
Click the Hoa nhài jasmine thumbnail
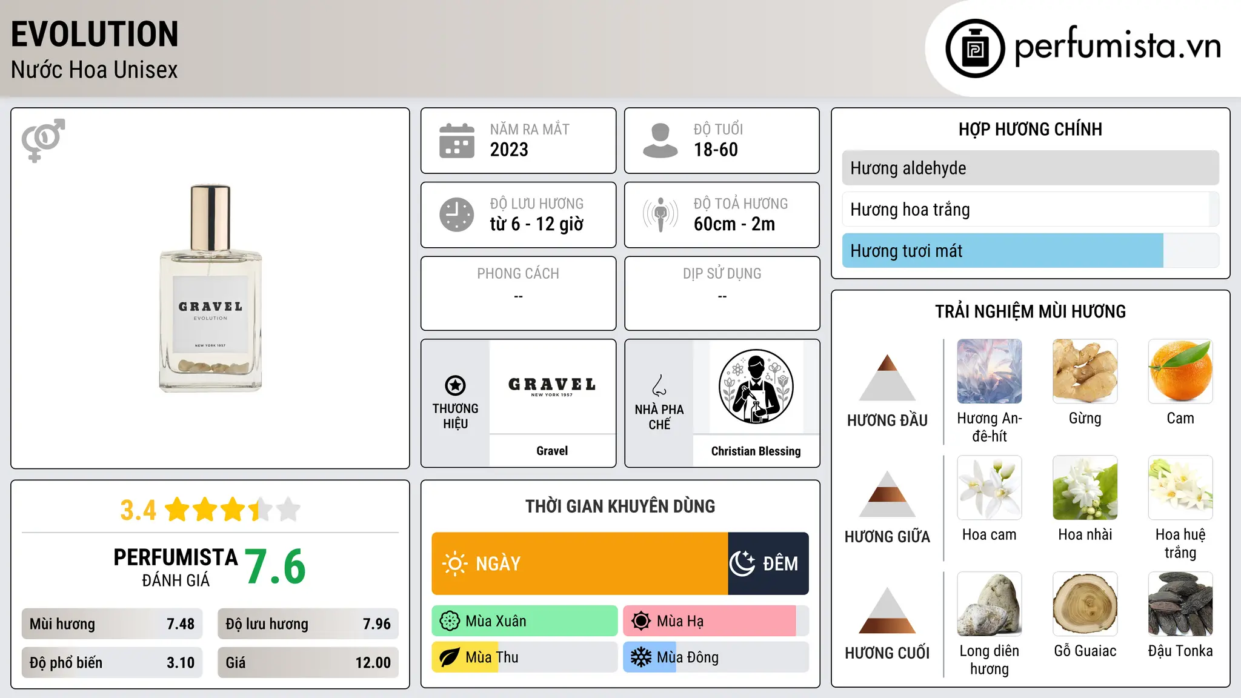click(x=1085, y=487)
